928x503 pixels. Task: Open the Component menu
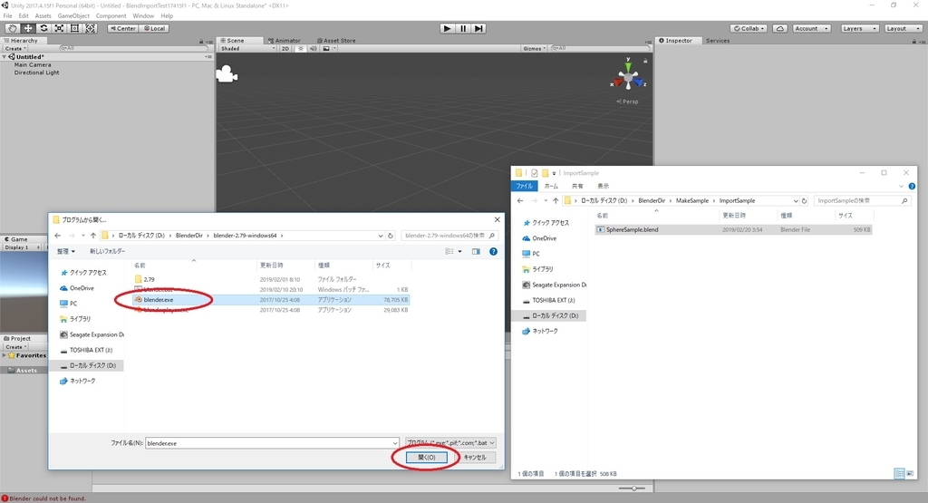(111, 16)
